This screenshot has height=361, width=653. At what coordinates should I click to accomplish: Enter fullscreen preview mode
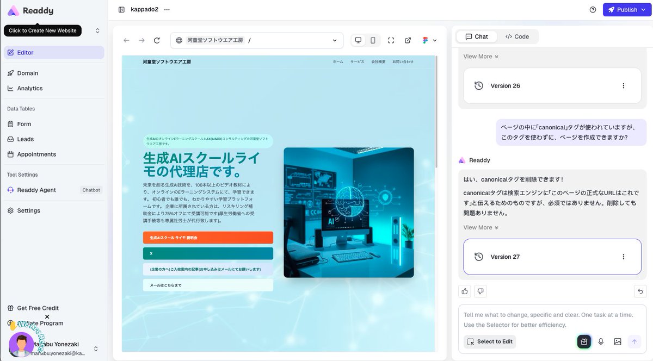[x=391, y=40]
